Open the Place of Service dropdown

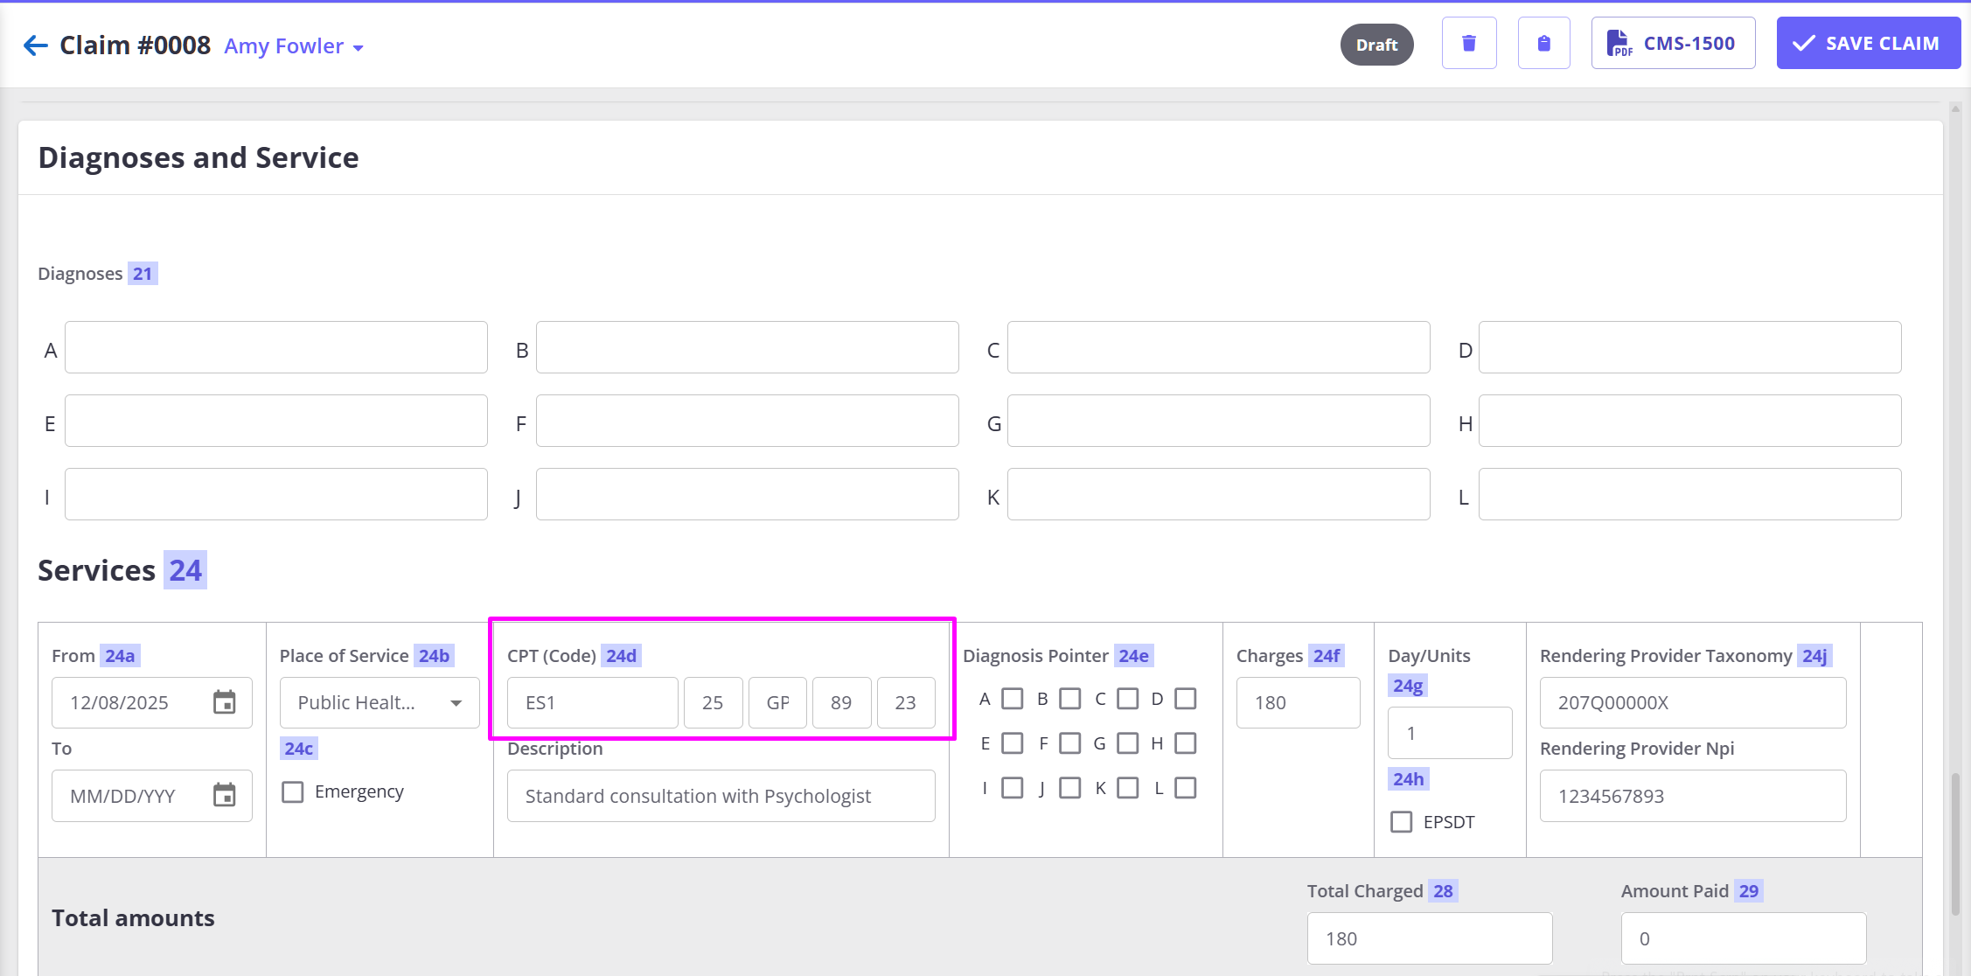tap(380, 702)
